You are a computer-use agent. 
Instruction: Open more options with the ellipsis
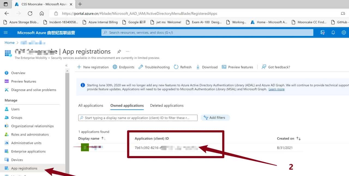(x=127, y=51)
